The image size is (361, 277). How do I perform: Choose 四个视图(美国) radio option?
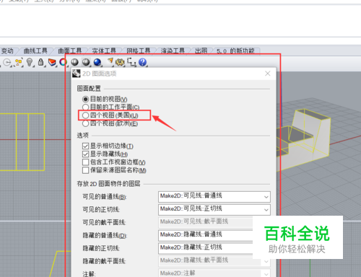click(85, 115)
